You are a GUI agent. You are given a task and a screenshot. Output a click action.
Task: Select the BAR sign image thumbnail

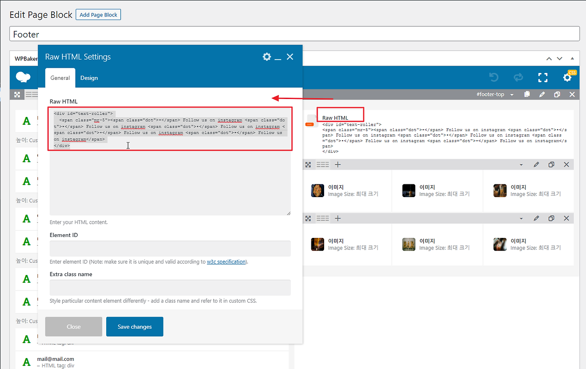(x=409, y=244)
